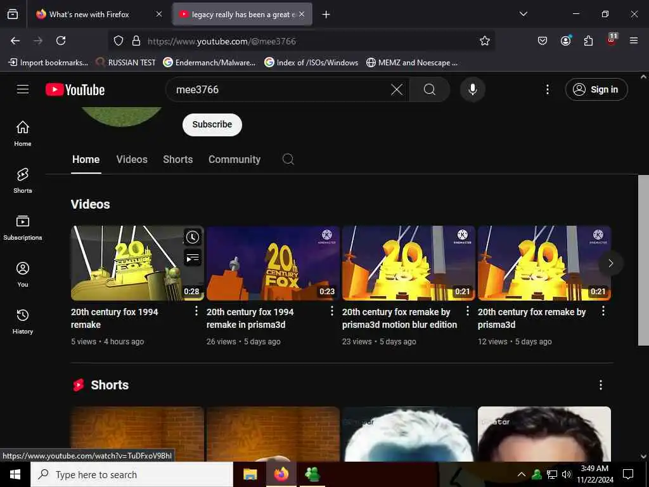The width and height of the screenshot is (649, 487).
Task: Open options for 20th century fox 1994 remake
Action: [196, 311]
